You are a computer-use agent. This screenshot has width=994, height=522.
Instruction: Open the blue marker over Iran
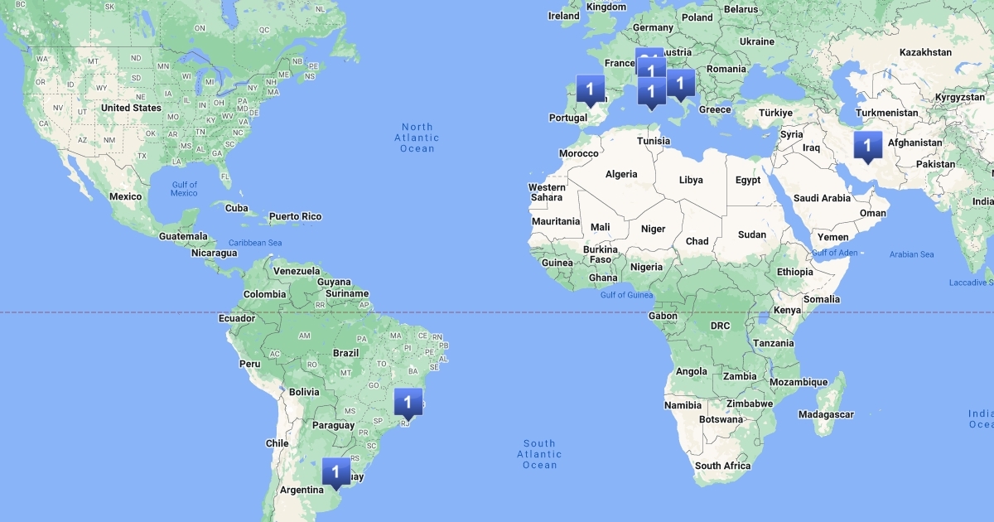[x=867, y=147]
